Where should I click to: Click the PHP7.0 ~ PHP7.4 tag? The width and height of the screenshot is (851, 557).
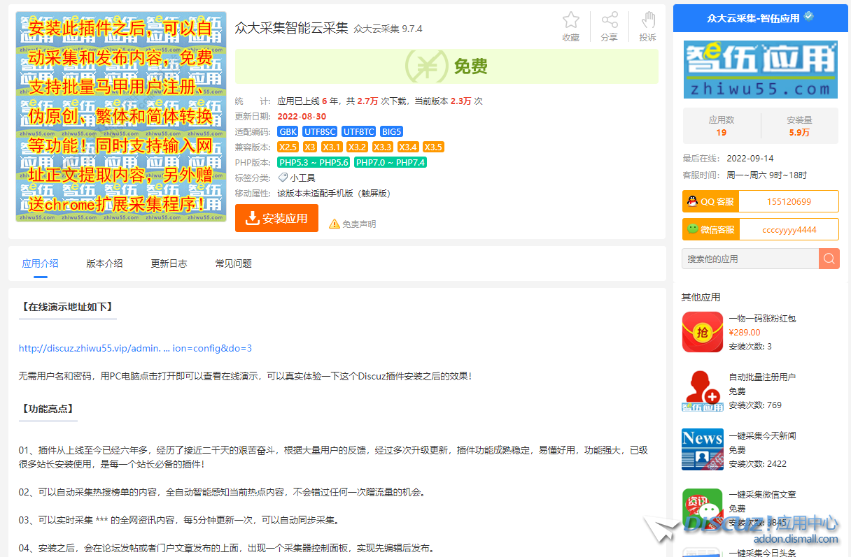click(391, 162)
